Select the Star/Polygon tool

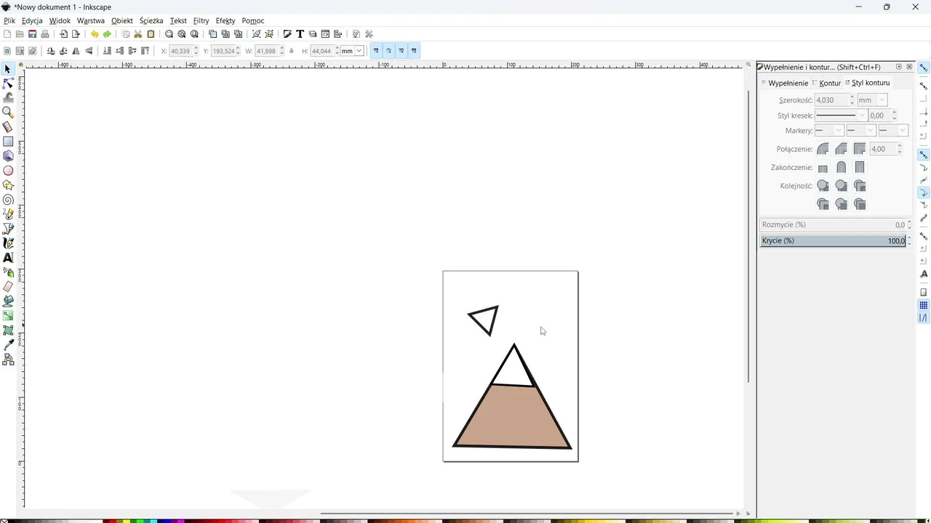[8, 185]
